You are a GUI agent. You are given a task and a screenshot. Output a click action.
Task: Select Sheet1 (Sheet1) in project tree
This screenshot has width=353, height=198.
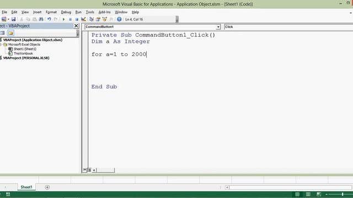point(25,49)
